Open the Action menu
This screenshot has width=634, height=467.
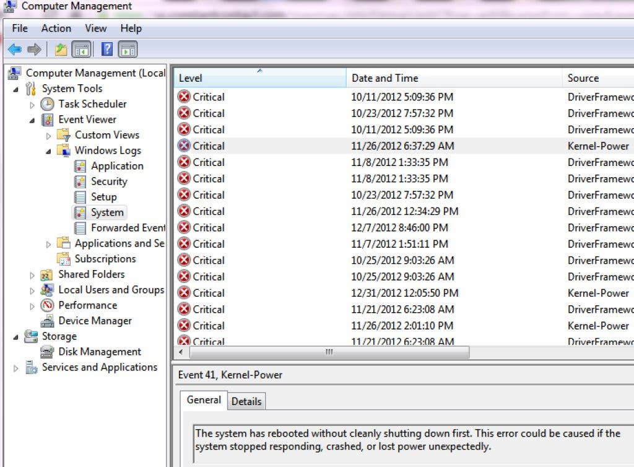tap(56, 28)
